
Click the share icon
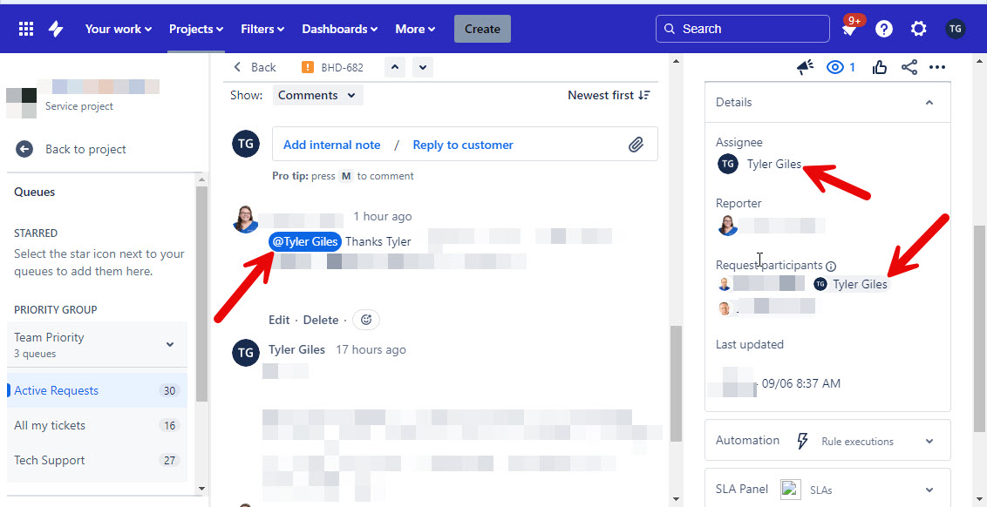909,67
